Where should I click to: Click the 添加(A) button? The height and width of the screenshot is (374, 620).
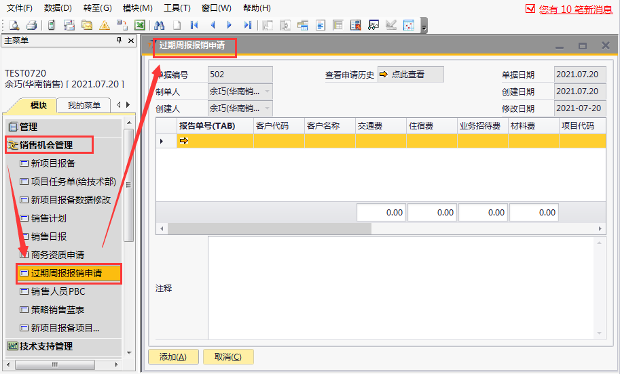click(172, 357)
